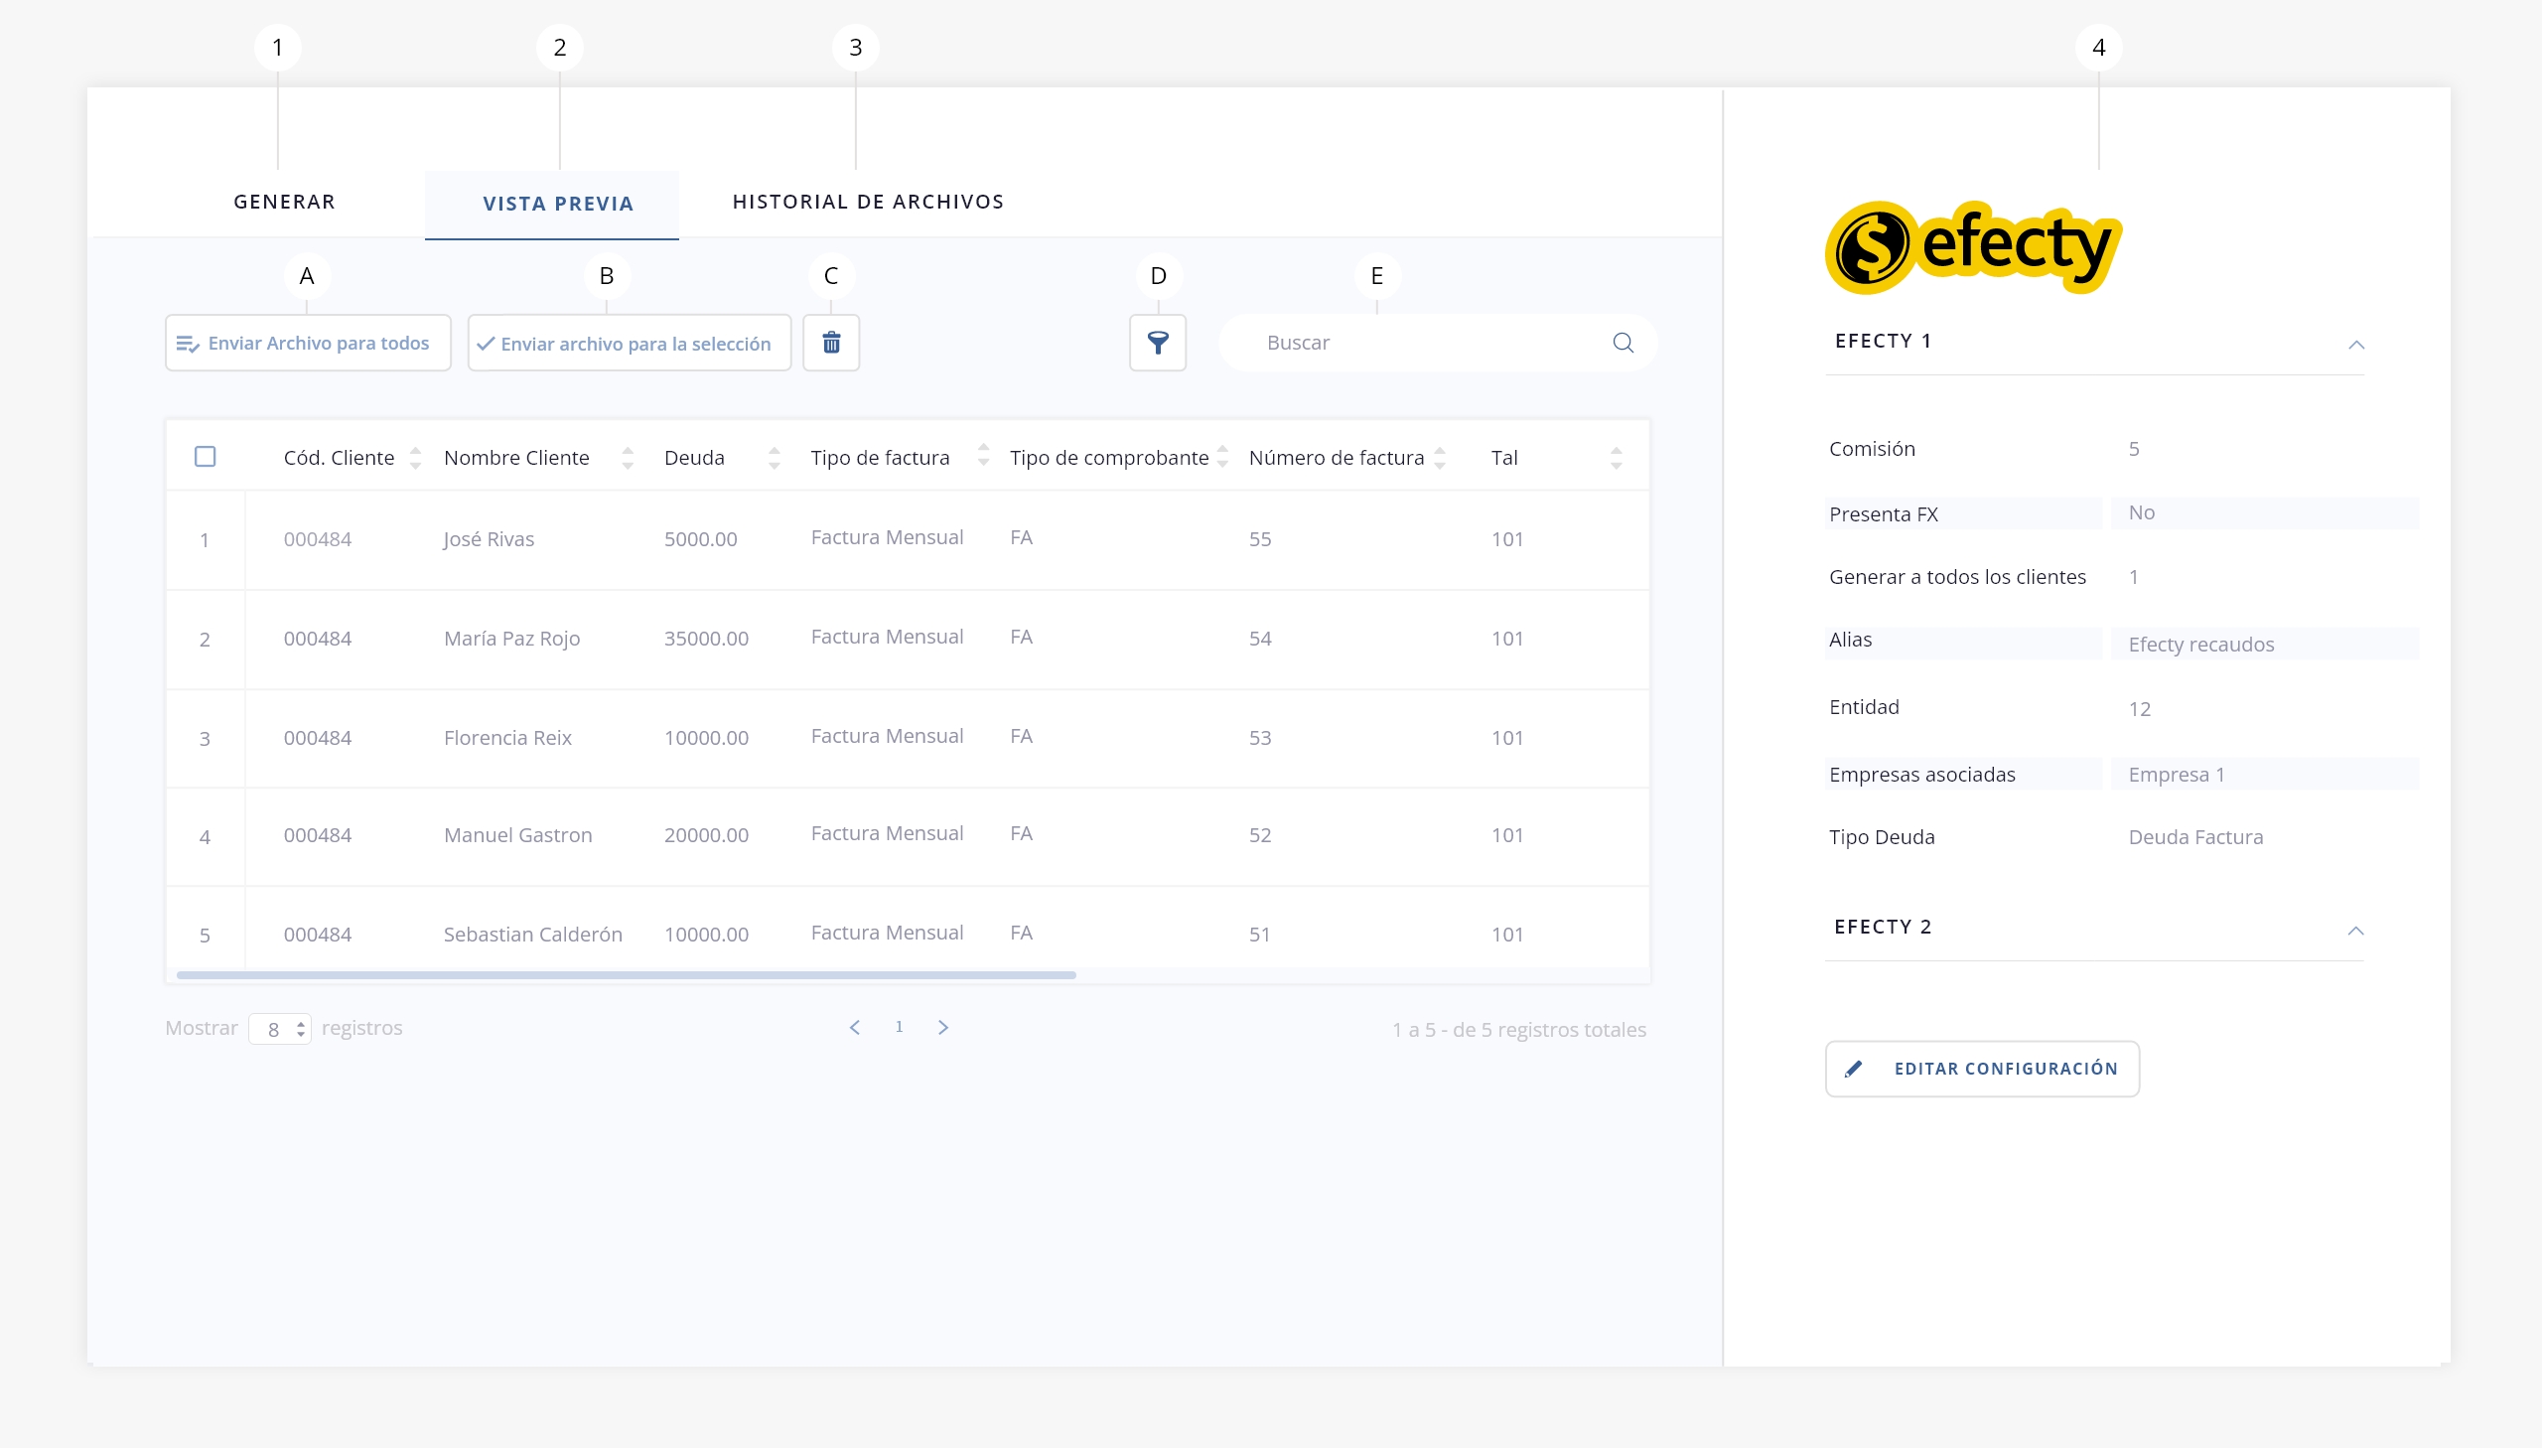The height and width of the screenshot is (1448, 2542).
Task: Click Enviar Archivo para todos button
Action: 307,343
